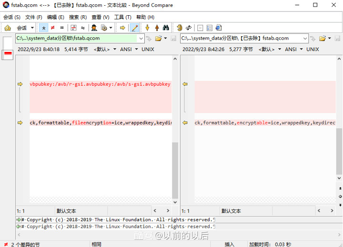The width and height of the screenshot is (343, 247).
Task: Open the Home view icon
Action: point(8,28)
